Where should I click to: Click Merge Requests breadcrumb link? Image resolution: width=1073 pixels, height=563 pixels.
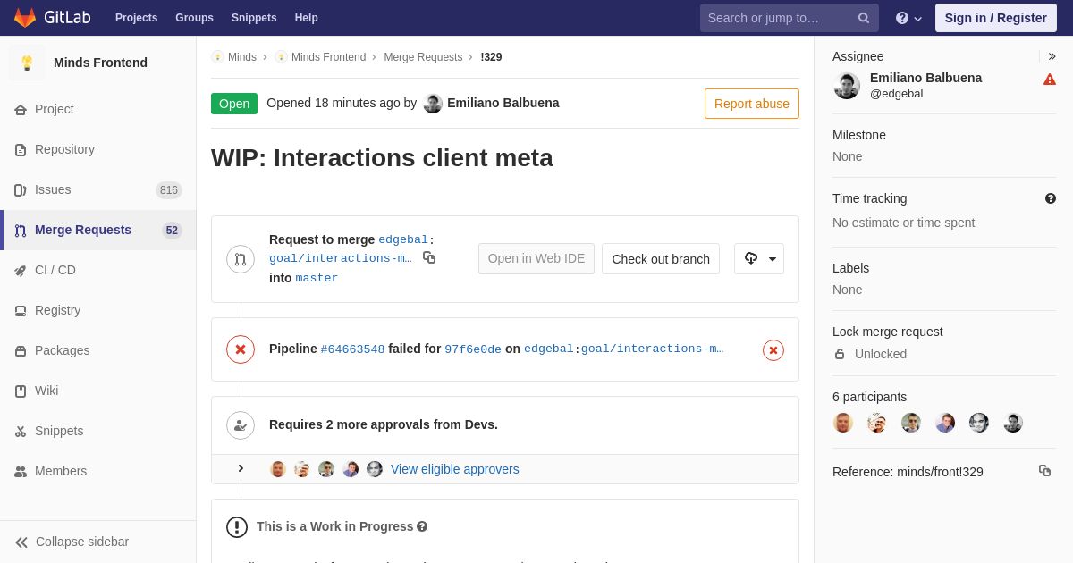click(x=423, y=57)
